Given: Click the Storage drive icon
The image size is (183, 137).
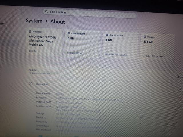Looking at the screenshot, I should click(145, 37).
